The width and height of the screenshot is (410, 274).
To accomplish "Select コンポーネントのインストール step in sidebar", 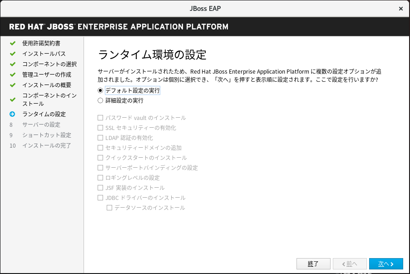I will [x=49, y=100].
